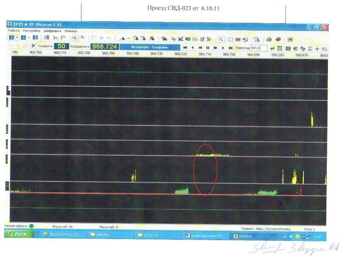This screenshot has width=340, height=256.
Task: Click the printer icon
Action: click(269, 39)
